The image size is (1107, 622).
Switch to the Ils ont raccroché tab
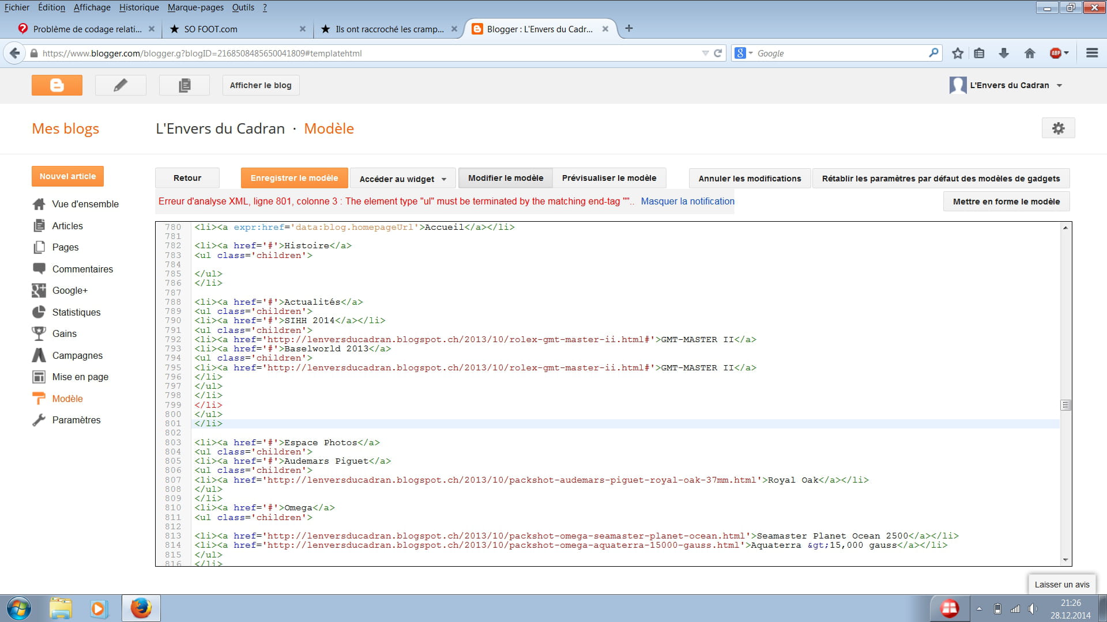pyautogui.click(x=389, y=29)
